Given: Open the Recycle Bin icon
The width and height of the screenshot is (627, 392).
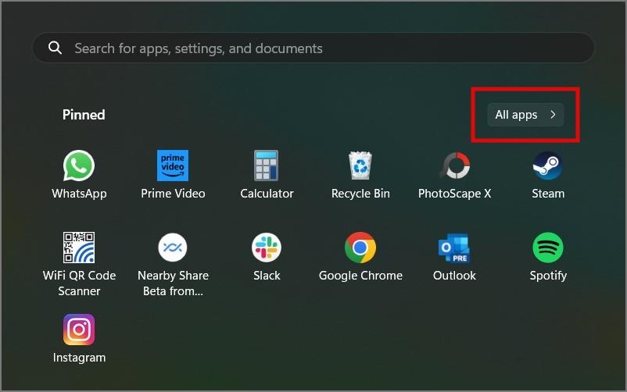Looking at the screenshot, I should (x=360, y=166).
